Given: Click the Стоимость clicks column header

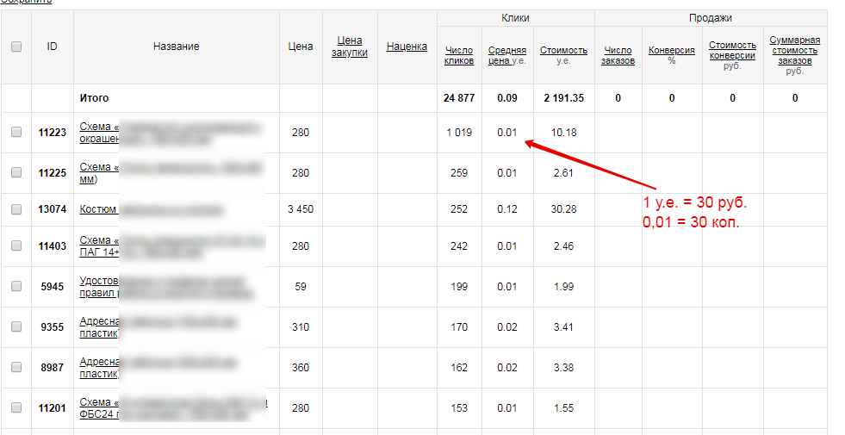Looking at the screenshot, I should click(563, 51).
